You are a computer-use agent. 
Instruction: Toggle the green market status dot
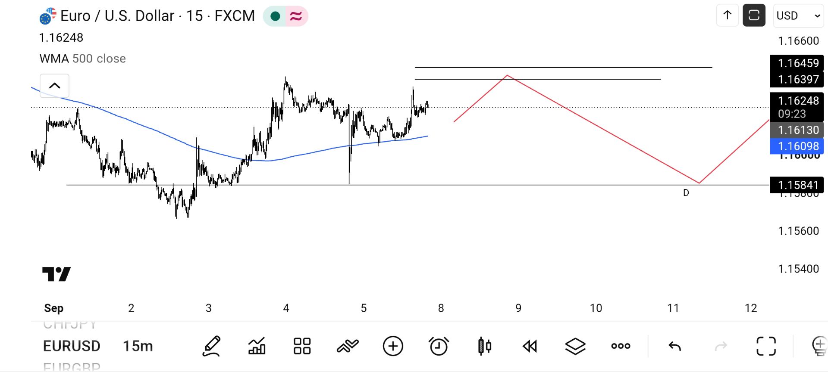(x=275, y=16)
